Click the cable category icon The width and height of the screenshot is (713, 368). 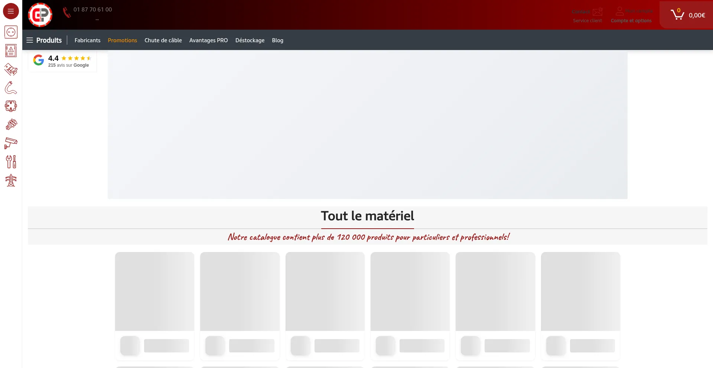tap(11, 88)
